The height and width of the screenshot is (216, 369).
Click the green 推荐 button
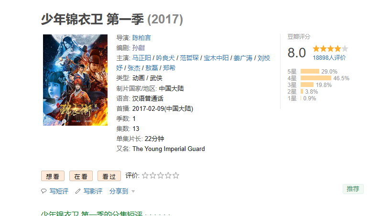[x=353, y=189]
